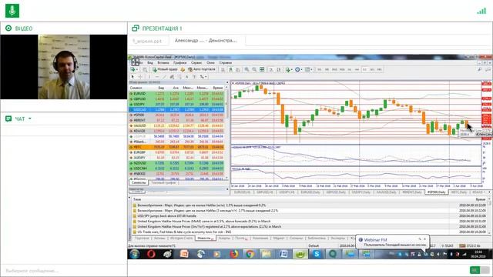Screen dimensions: 493x277
Task: Select the text label A tool
Action: pyautogui.click(x=186, y=77)
